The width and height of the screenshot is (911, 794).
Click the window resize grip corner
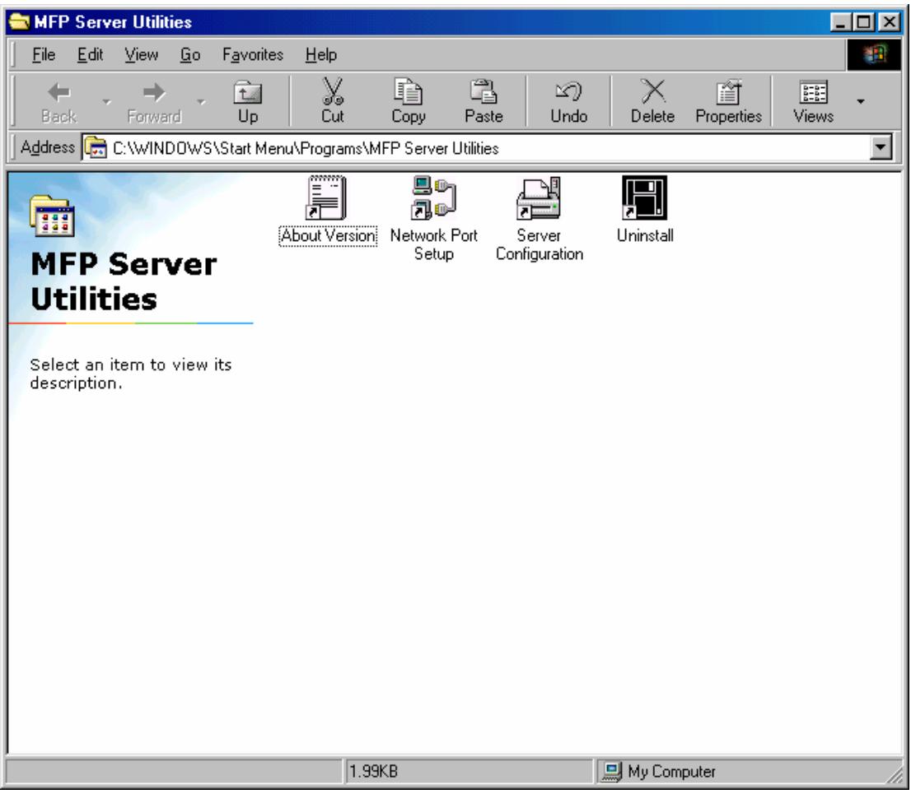[x=894, y=775]
